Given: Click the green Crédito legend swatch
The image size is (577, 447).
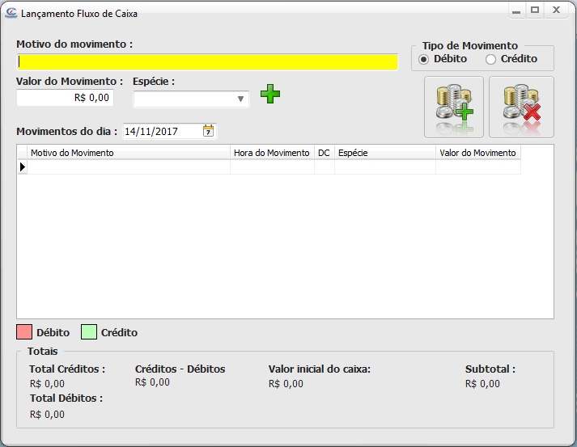Looking at the screenshot, I should coord(89,332).
